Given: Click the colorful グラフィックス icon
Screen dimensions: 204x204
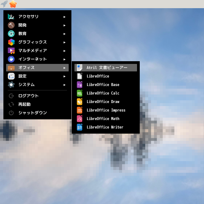Looking at the screenshot, I should pyautogui.click(x=11, y=42).
